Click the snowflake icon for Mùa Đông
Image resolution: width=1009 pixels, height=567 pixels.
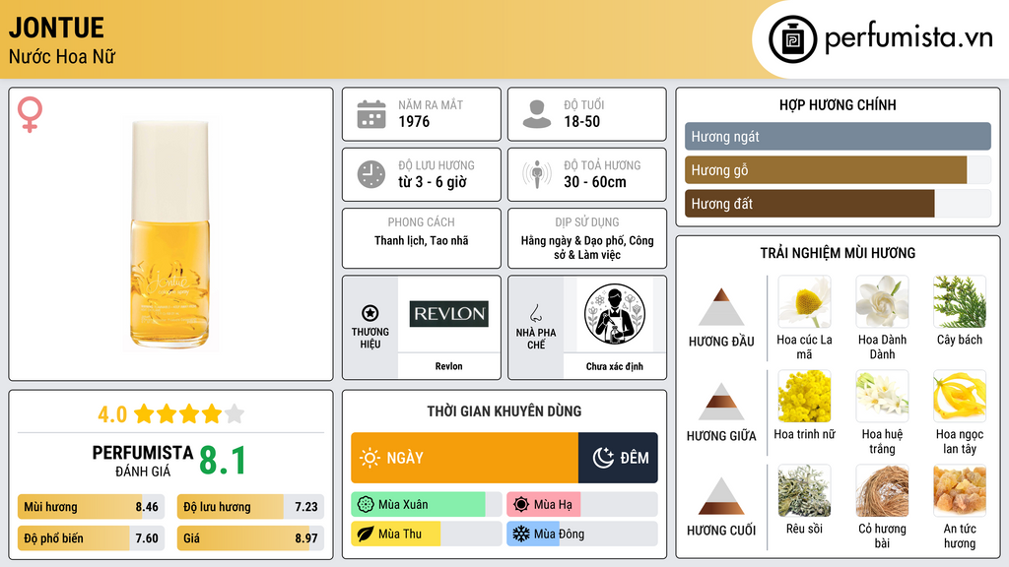(521, 534)
